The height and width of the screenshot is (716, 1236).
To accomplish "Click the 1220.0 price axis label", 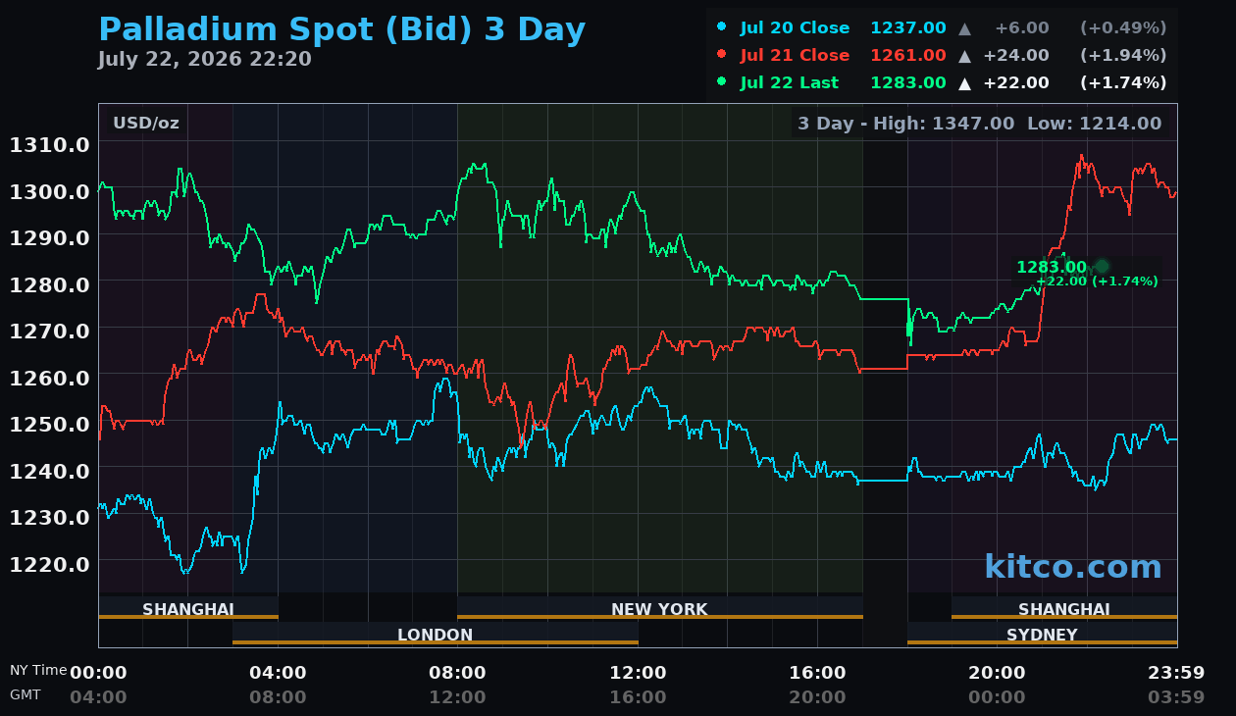I will point(50,564).
